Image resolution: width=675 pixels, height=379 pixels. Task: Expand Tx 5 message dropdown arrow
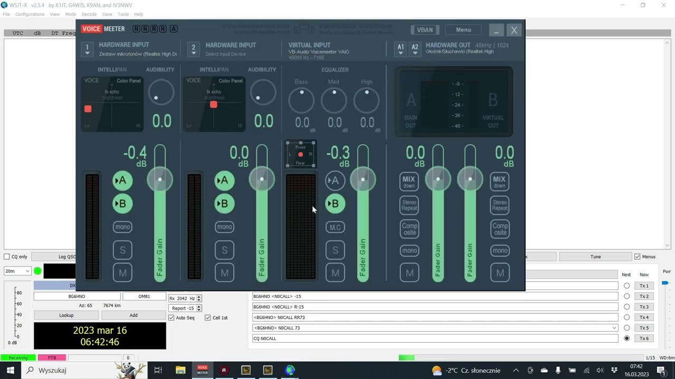[614, 328]
